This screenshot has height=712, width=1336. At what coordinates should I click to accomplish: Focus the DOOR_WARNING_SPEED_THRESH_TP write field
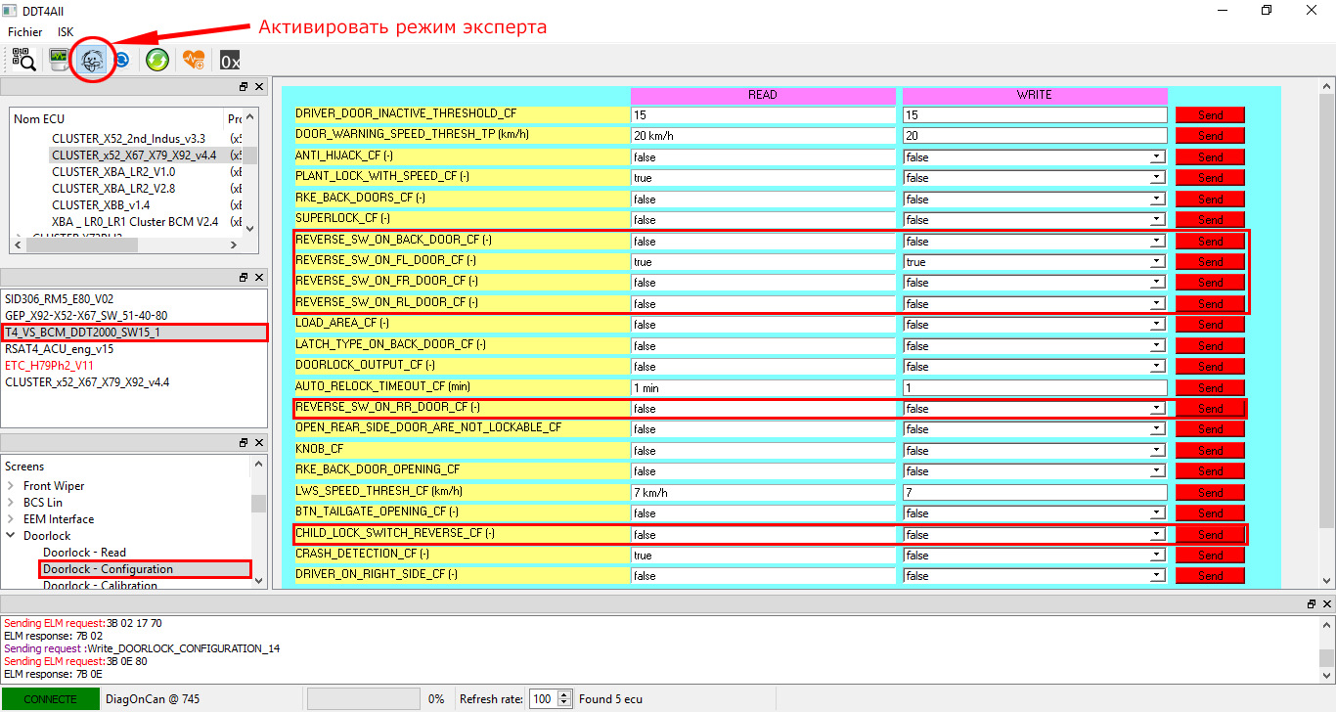[x=1035, y=136]
